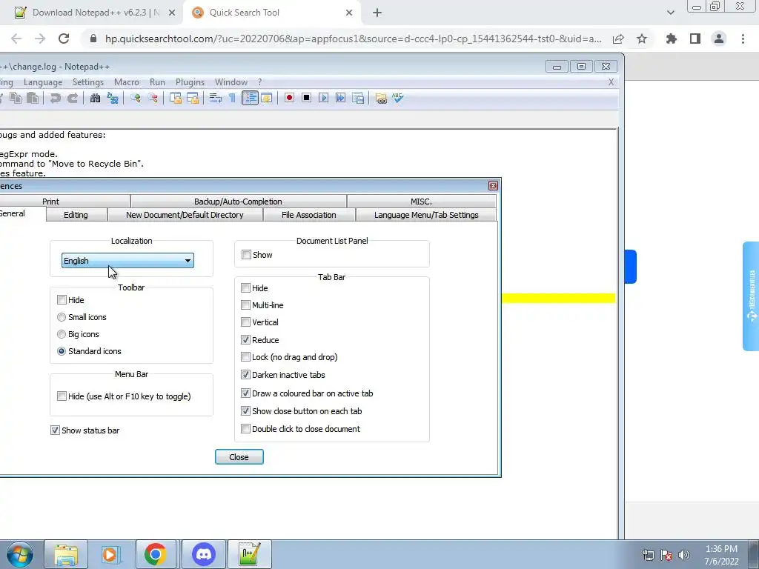Toggle synchronize vertical scrolling icon

click(176, 99)
